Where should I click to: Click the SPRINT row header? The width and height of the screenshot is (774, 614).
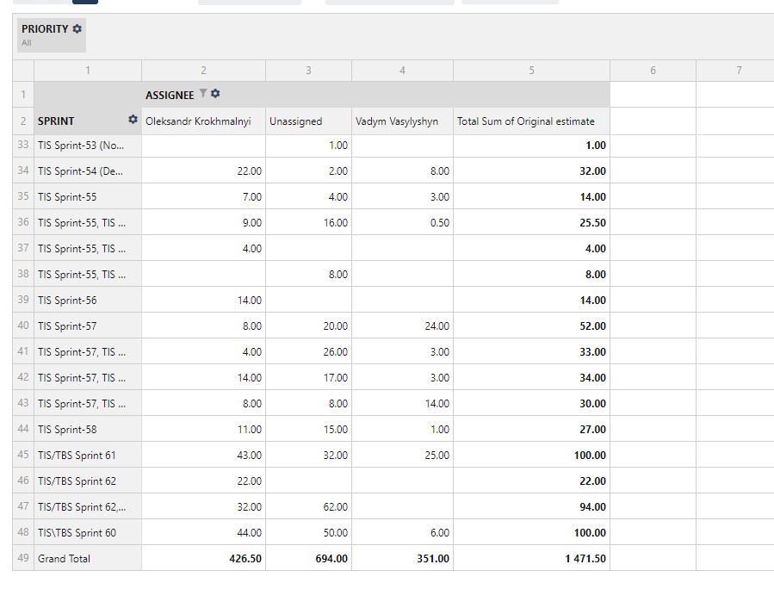click(88, 121)
